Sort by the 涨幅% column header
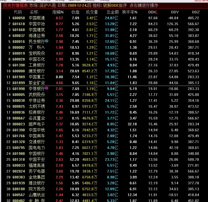This screenshot has width=208, height=202. 58,12
